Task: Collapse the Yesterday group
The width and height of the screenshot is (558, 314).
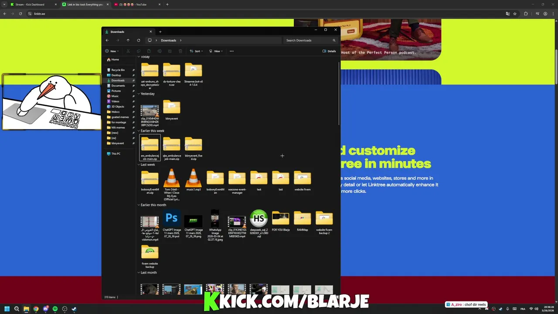Action: pos(139,94)
